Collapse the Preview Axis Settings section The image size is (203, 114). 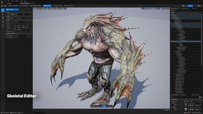tap(6, 34)
